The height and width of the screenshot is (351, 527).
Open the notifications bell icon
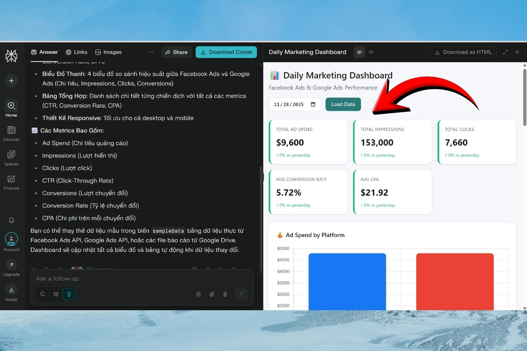(x=11, y=220)
